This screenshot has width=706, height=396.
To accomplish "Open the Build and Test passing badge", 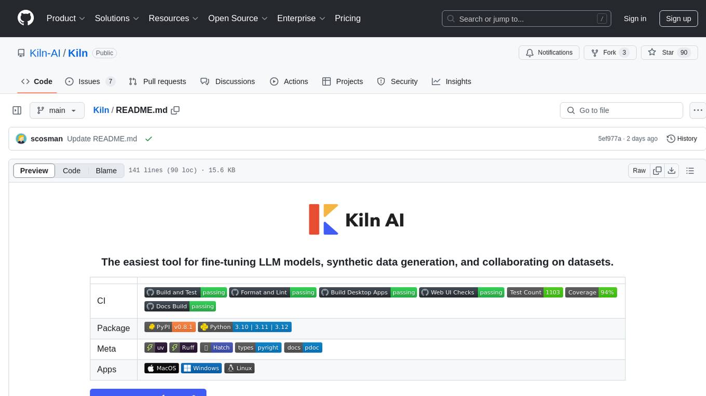I will pos(186,292).
